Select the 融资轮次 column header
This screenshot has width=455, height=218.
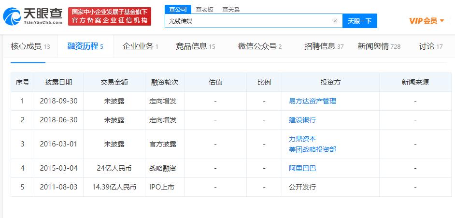(x=165, y=82)
